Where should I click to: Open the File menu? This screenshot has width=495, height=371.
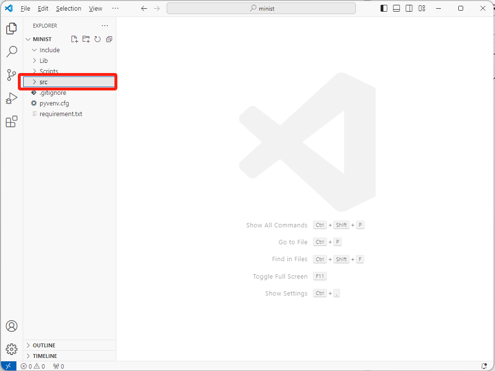coord(25,9)
